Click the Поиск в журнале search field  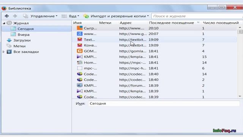(x=197, y=16)
